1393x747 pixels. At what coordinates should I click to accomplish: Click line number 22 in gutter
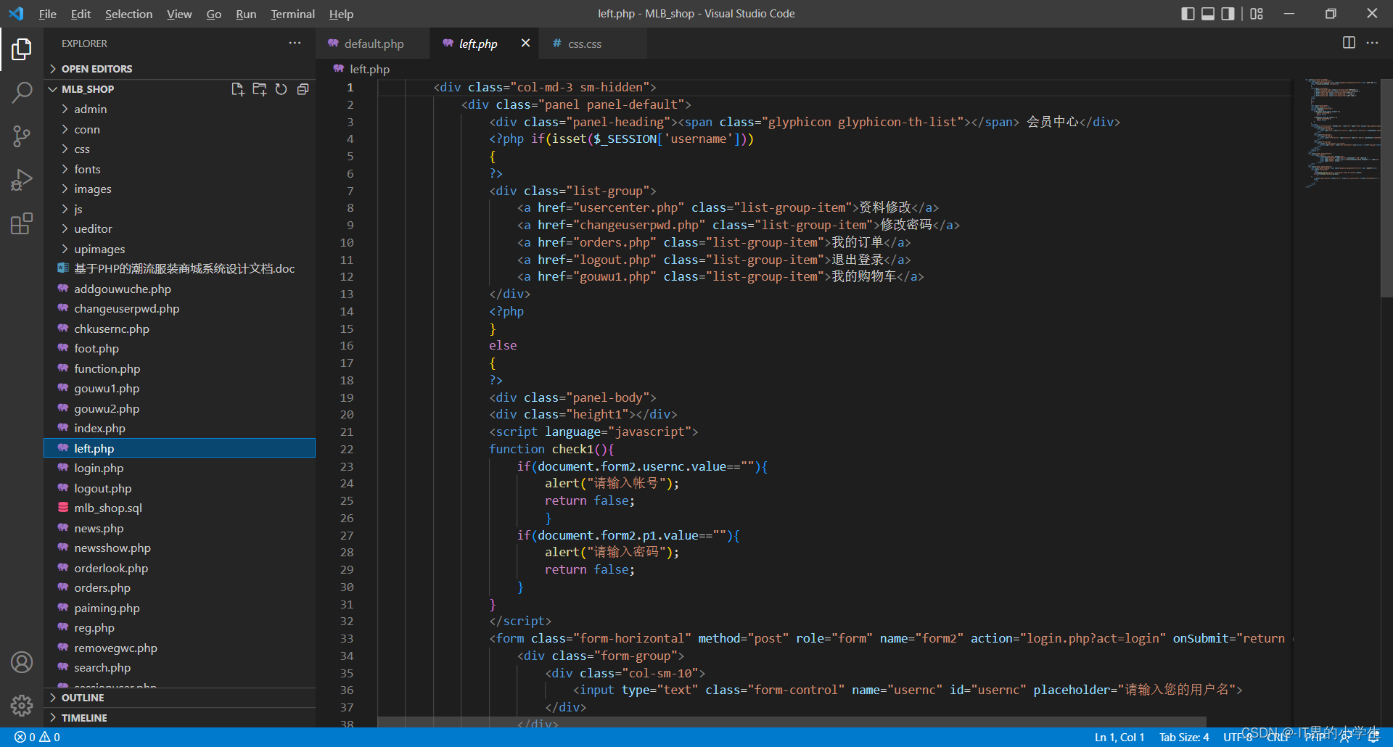[x=347, y=450]
